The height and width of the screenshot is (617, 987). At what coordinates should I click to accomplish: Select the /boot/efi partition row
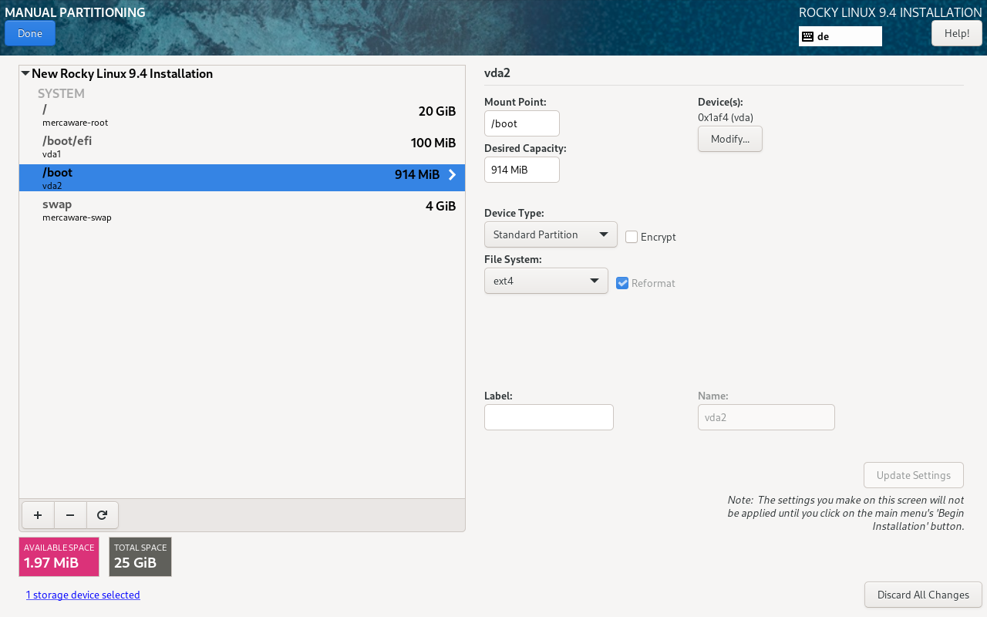coord(242,147)
